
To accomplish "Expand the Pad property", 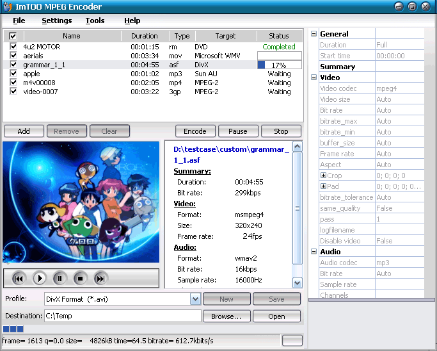I will (323, 186).
